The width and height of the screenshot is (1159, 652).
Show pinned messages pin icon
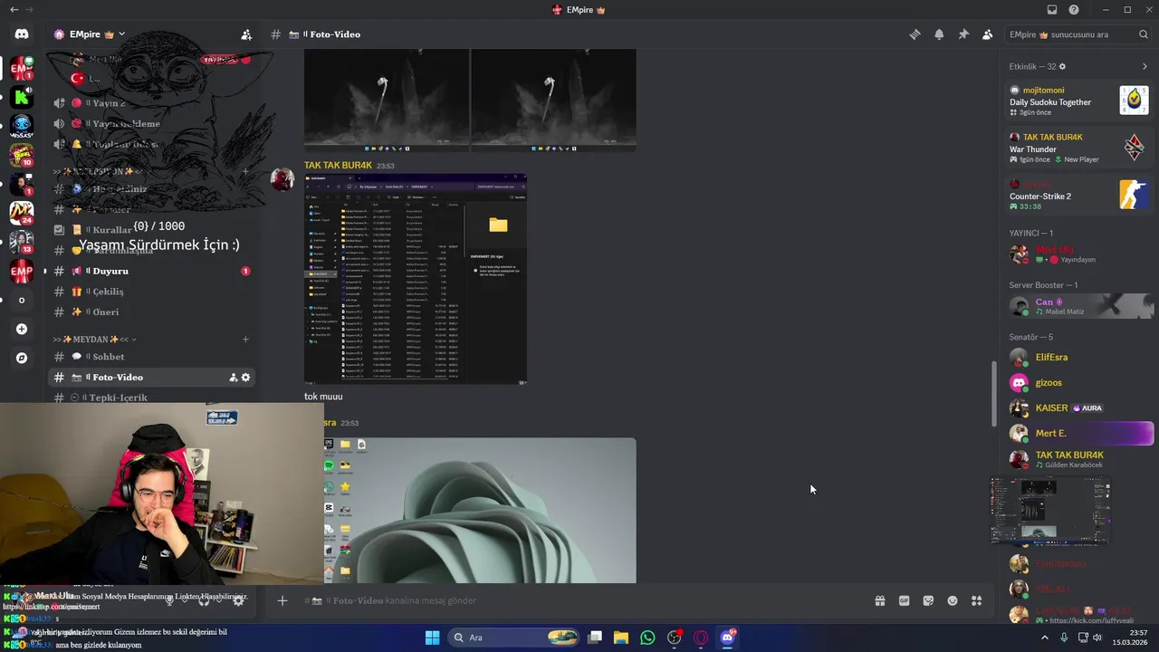point(963,34)
